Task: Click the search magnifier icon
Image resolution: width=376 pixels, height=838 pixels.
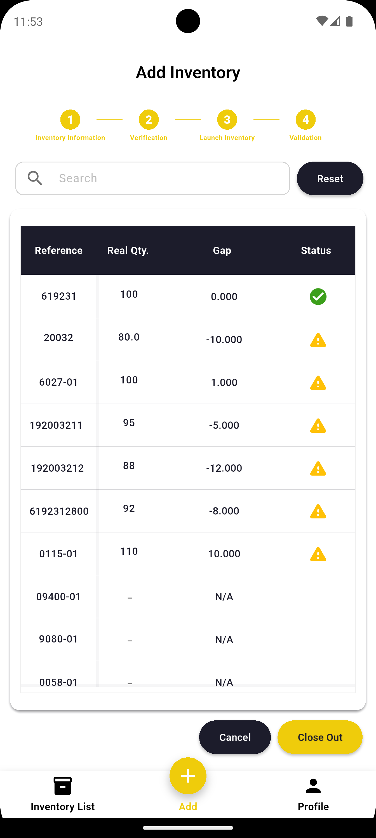Action: (x=35, y=179)
